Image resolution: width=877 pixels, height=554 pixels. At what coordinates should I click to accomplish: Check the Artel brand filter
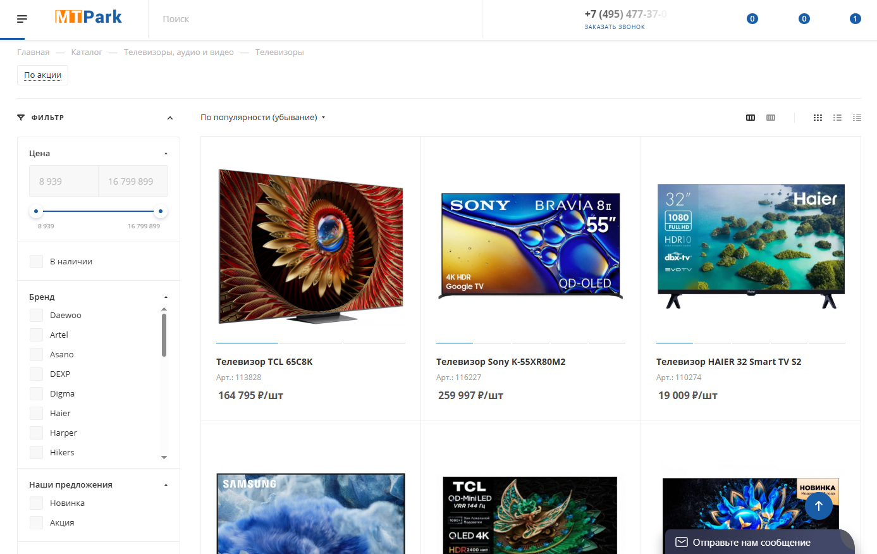(37, 335)
